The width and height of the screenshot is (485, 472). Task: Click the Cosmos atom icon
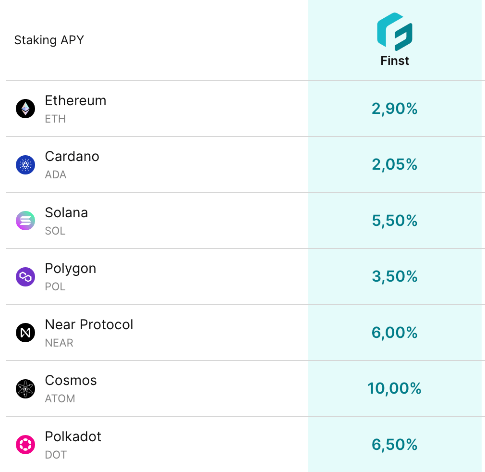[x=25, y=389]
